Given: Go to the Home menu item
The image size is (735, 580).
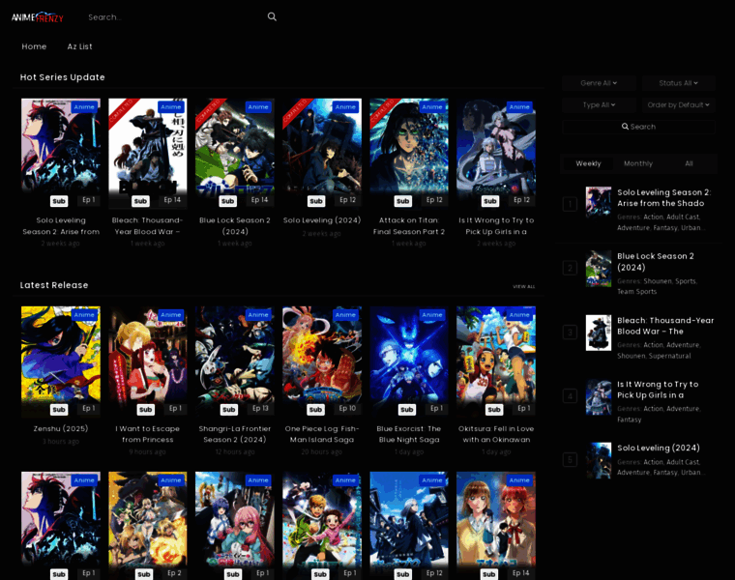Looking at the screenshot, I should 34,46.
